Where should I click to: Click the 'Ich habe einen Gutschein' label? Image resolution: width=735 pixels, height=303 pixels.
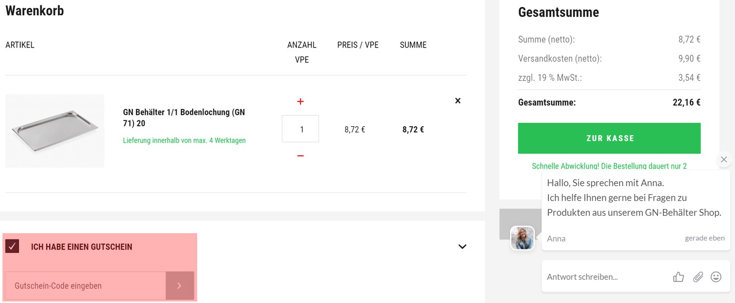[81, 247]
